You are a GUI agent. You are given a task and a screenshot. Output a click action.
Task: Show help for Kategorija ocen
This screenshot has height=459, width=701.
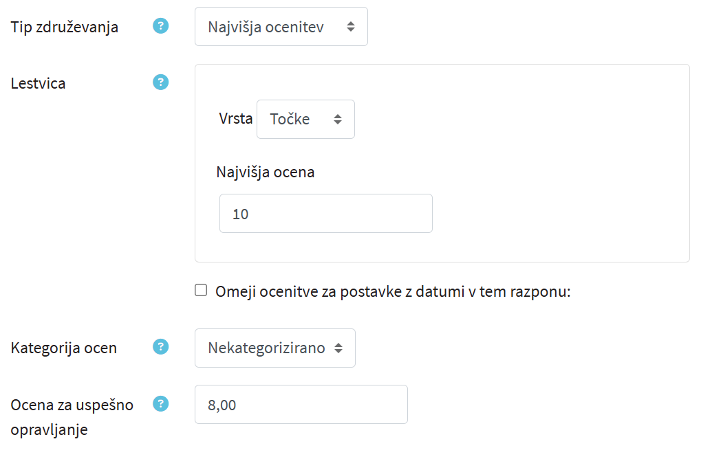pyautogui.click(x=160, y=346)
